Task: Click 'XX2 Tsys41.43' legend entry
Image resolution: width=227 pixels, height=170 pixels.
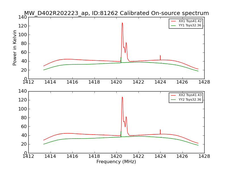Action: click(x=190, y=95)
